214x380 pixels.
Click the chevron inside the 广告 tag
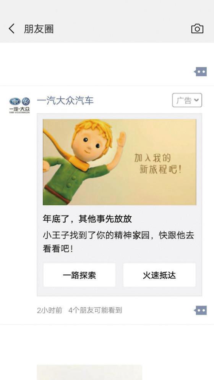click(x=196, y=100)
